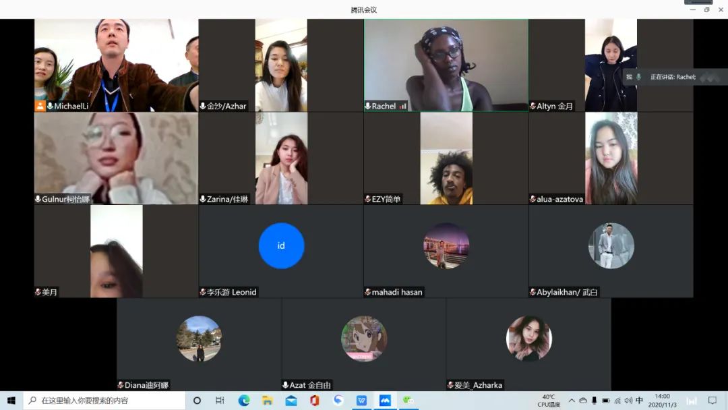Click the Task View taskbar icon

click(x=220, y=401)
